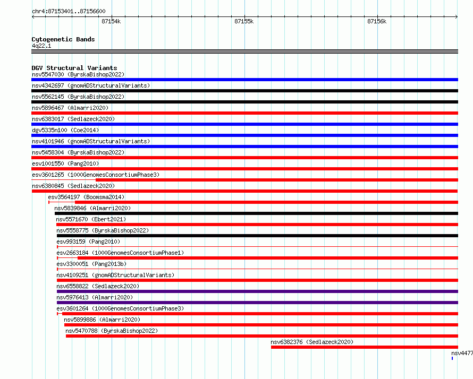Open the nsv6380845 (Sedlazeck2020) label
The image size is (473, 379).
(73, 186)
